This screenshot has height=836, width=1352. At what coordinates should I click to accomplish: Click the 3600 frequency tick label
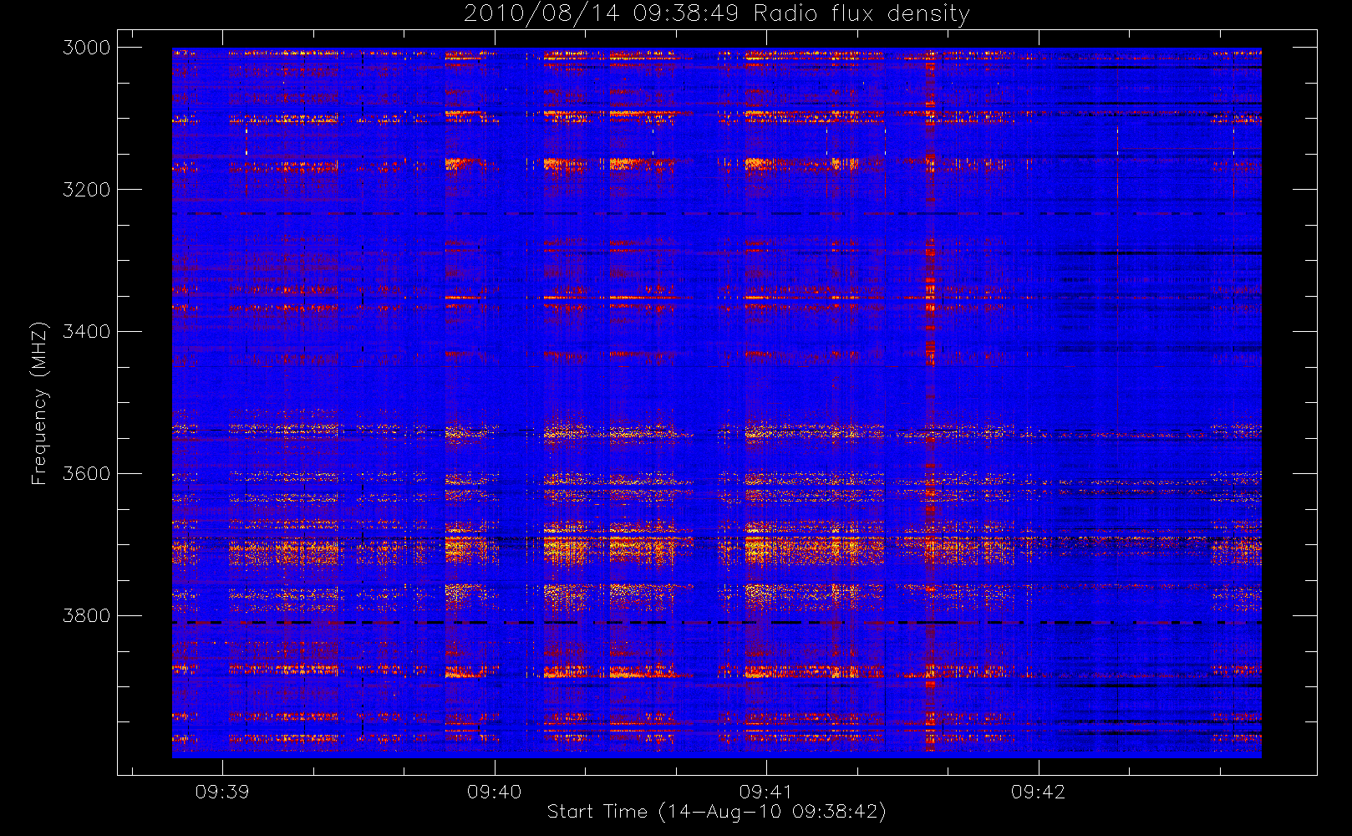(87, 474)
